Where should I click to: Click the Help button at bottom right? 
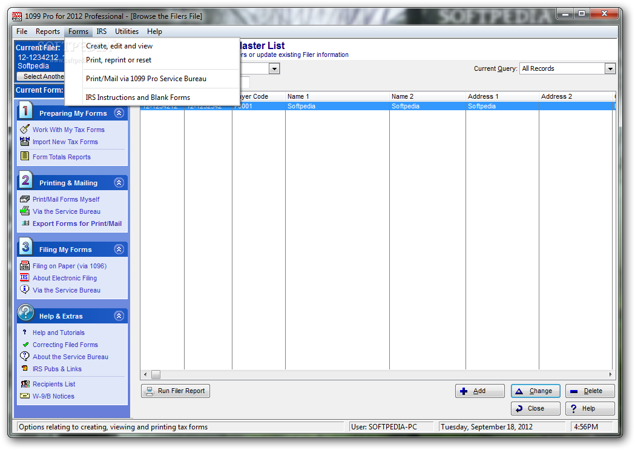590,408
